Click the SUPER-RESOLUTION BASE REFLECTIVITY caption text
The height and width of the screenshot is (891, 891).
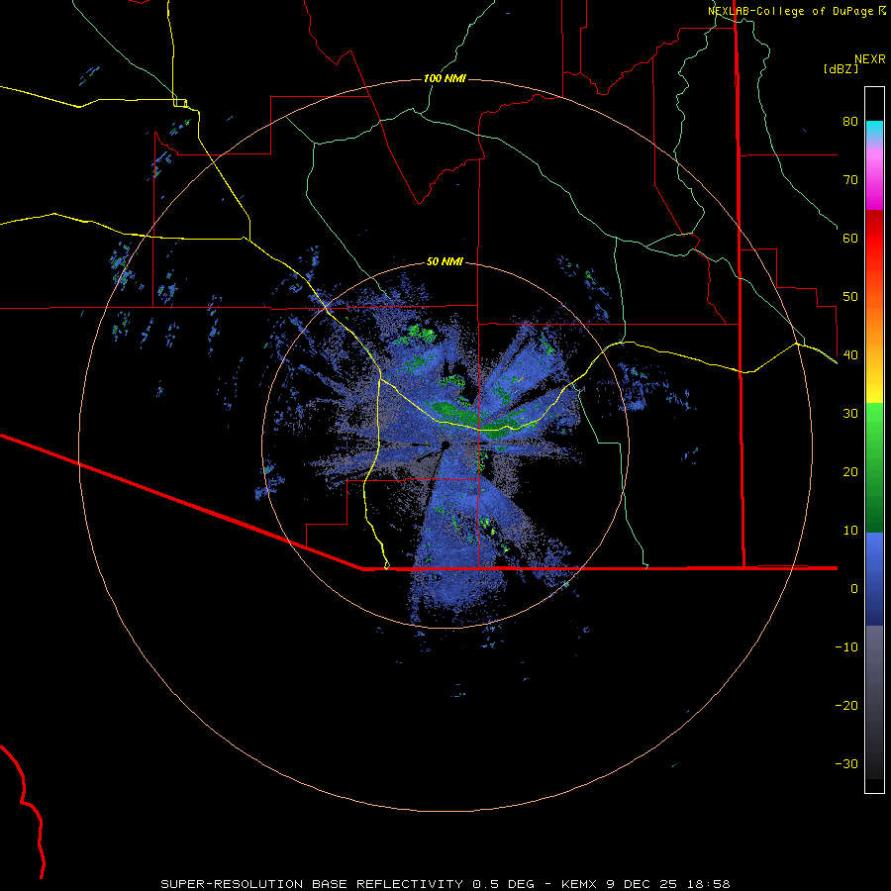[312, 884]
